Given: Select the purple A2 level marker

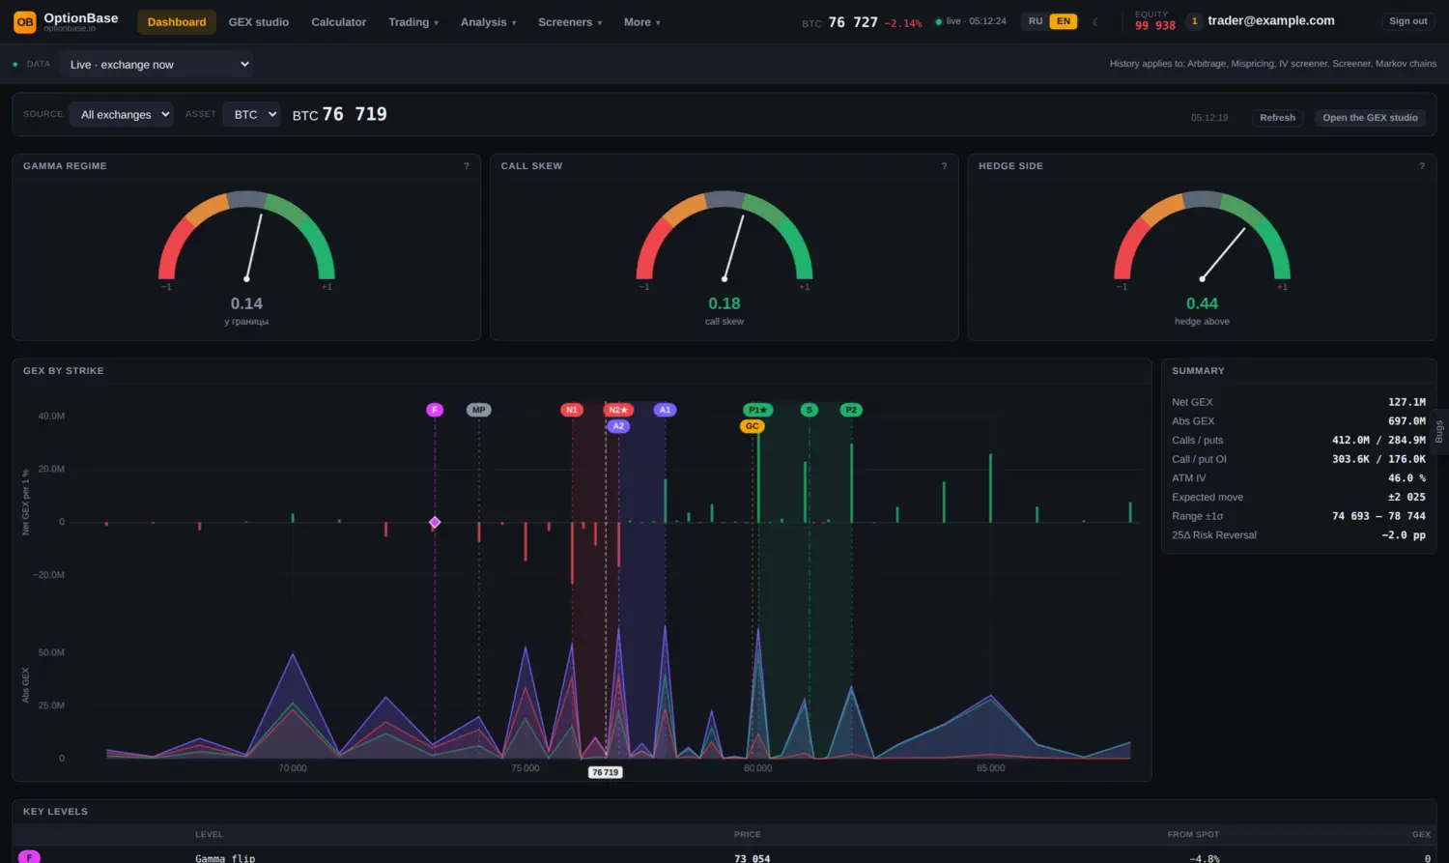Looking at the screenshot, I should click(619, 426).
